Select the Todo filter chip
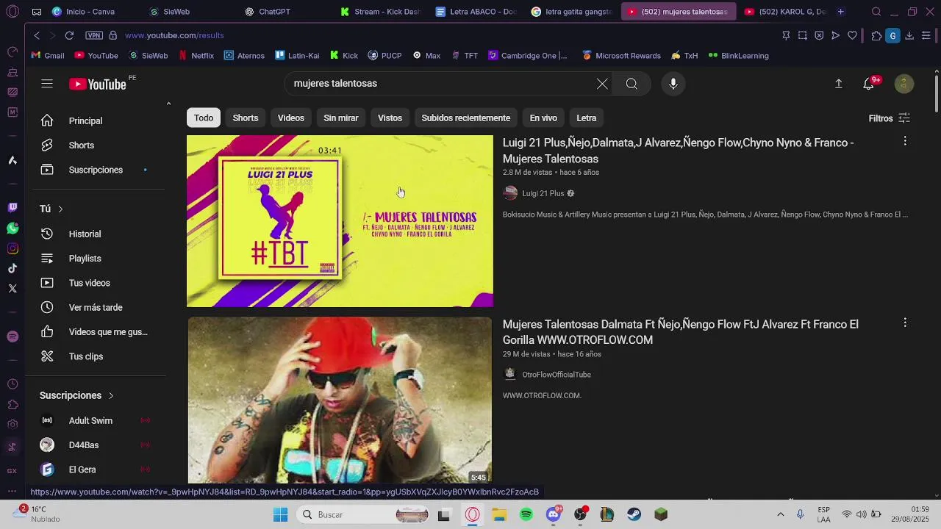This screenshot has height=529, width=941. pos(204,118)
